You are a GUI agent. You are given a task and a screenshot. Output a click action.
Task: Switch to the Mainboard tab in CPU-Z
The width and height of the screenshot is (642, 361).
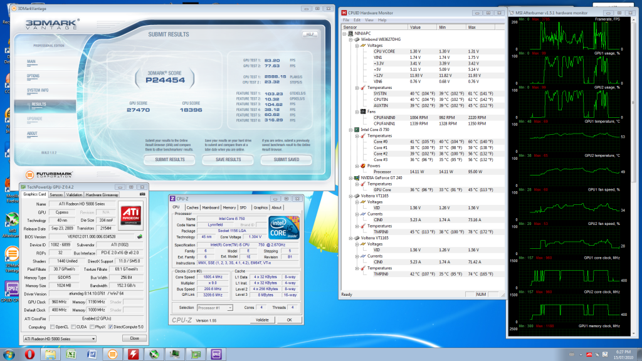(211, 207)
